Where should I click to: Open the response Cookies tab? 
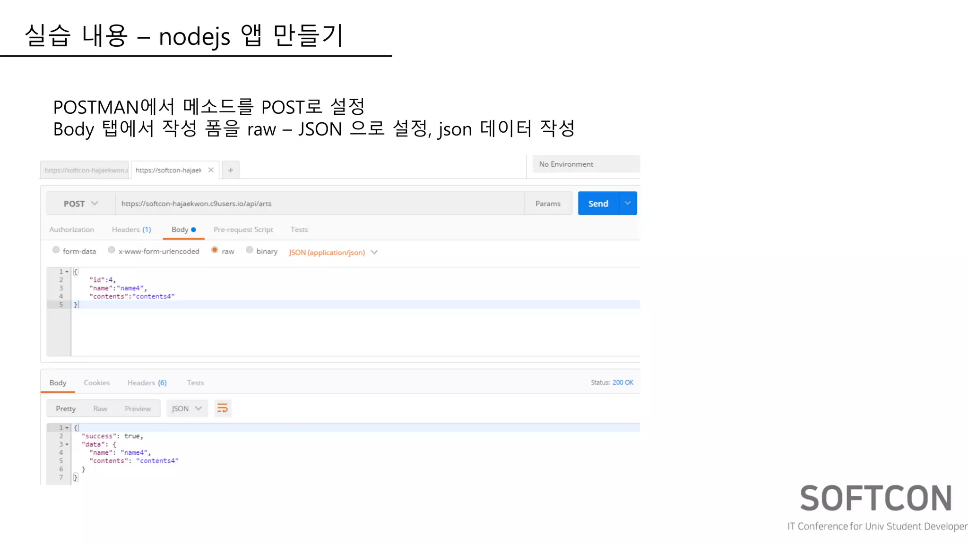point(97,382)
